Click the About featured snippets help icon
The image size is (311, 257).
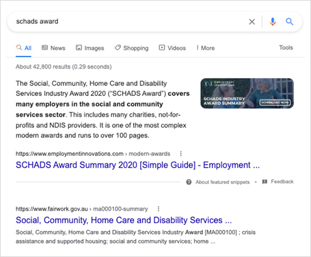(189, 182)
